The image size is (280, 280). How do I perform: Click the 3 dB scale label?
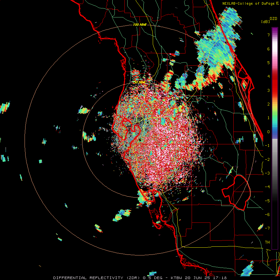point(268,90)
